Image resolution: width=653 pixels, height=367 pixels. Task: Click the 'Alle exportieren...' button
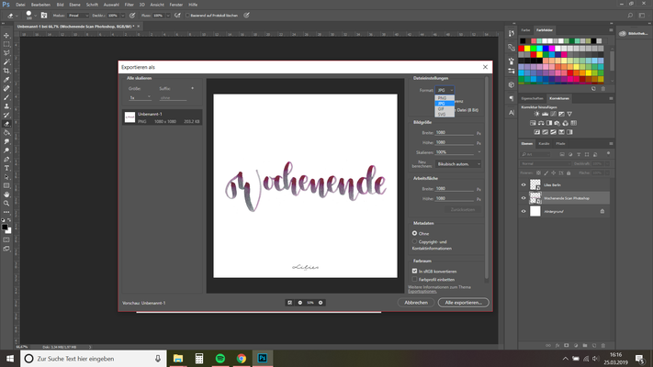pos(464,302)
